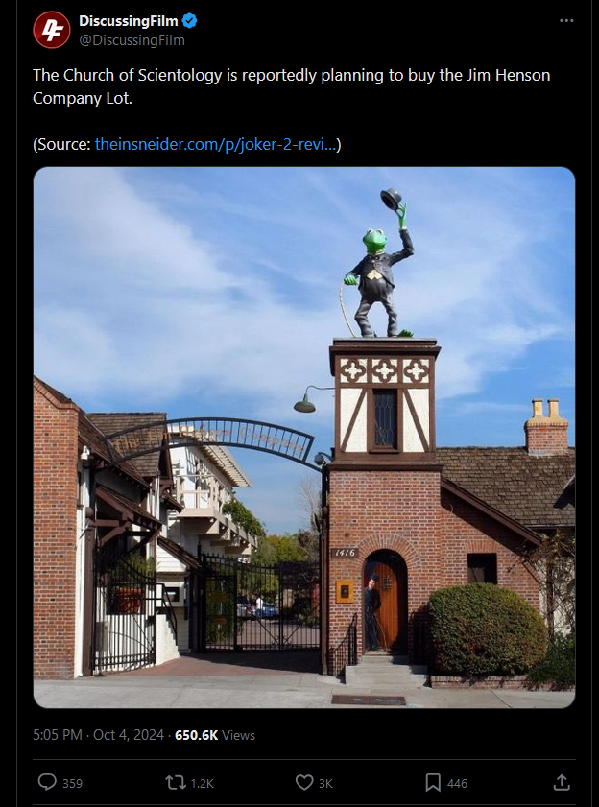Click the DiscussingFilm profile avatar
Screen dimensions: 599x807
[x=52, y=30]
